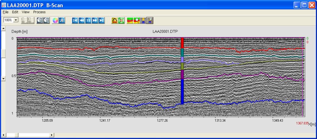Open the Process menu

tap(39, 12)
